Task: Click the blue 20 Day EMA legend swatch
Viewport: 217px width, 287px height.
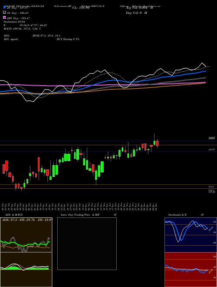Action: click(x=5, y=7)
